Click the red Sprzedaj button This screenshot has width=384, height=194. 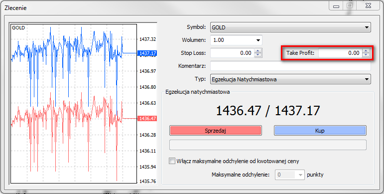[x=216, y=131]
